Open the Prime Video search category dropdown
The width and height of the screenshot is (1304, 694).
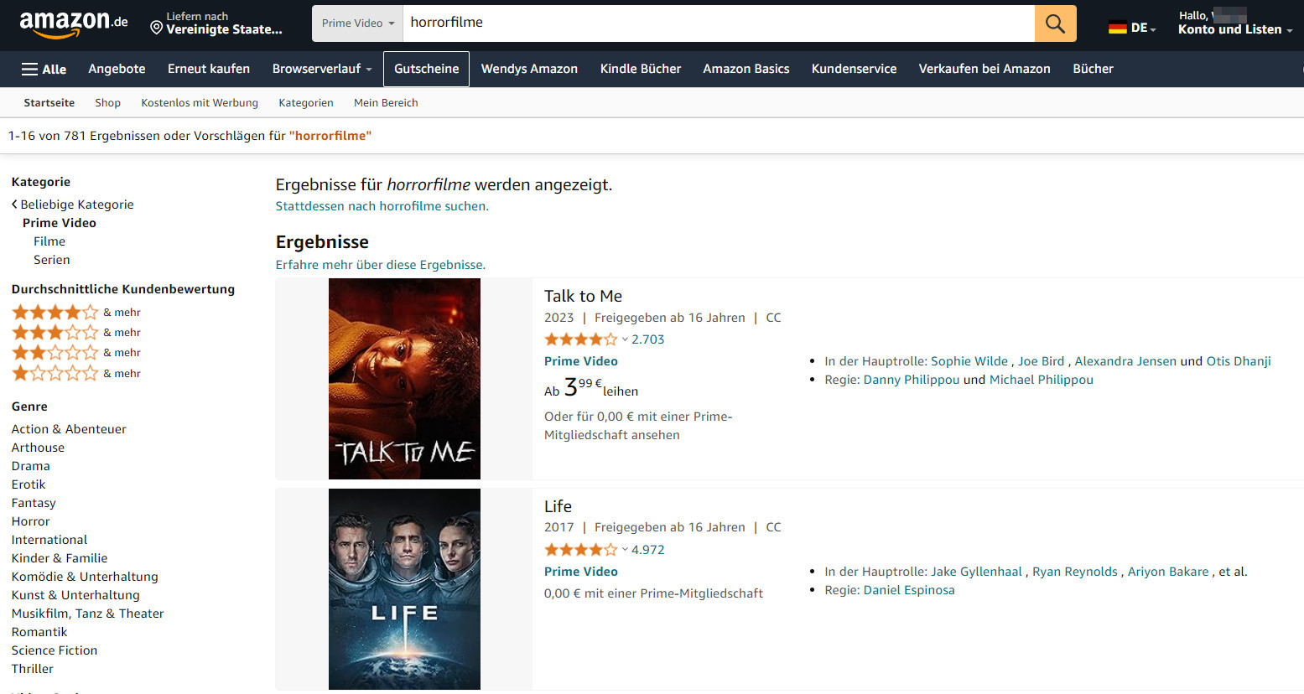[357, 23]
